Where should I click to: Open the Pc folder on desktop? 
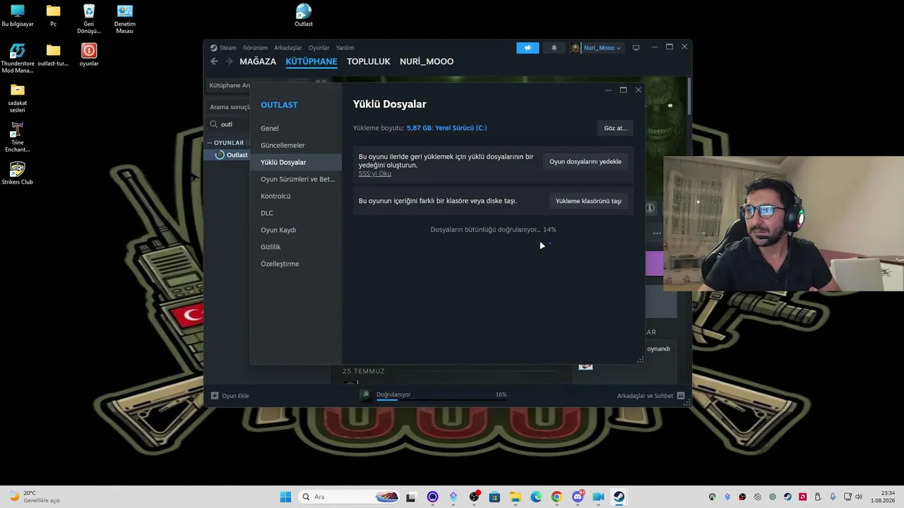[53, 16]
